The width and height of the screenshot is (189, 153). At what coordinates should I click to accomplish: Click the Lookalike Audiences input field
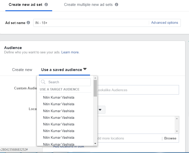point(138,90)
